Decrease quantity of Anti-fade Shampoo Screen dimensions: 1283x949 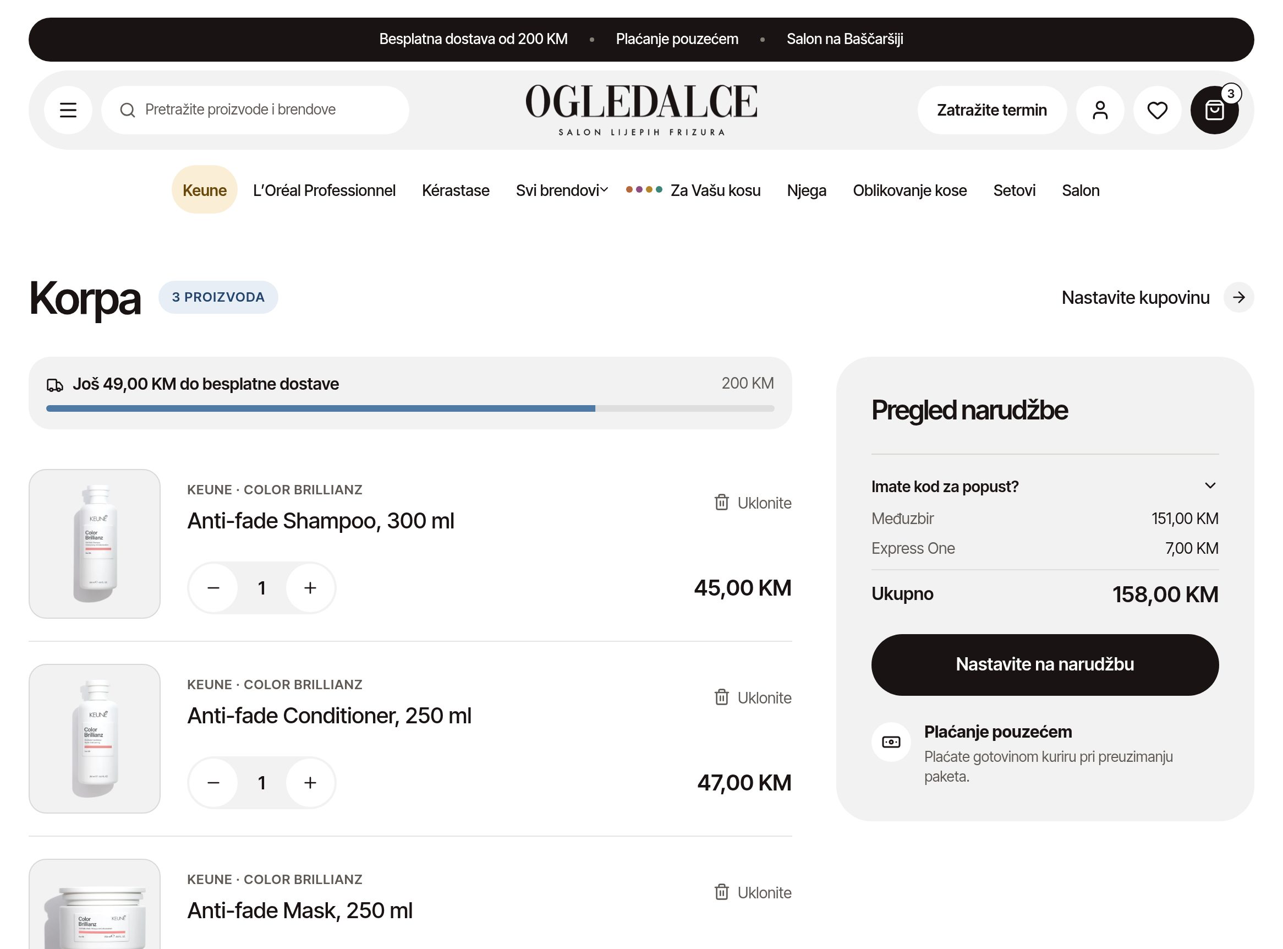click(213, 588)
